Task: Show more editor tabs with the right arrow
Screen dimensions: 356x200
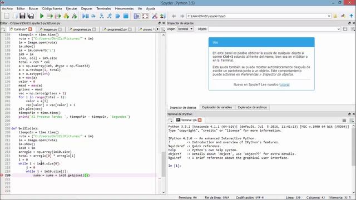Action: pyautogui.click(x=157, y=29)
